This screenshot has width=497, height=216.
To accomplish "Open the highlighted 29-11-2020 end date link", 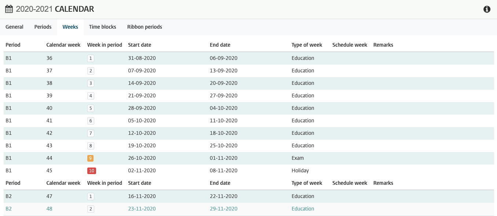I will (x=224, y=209).
